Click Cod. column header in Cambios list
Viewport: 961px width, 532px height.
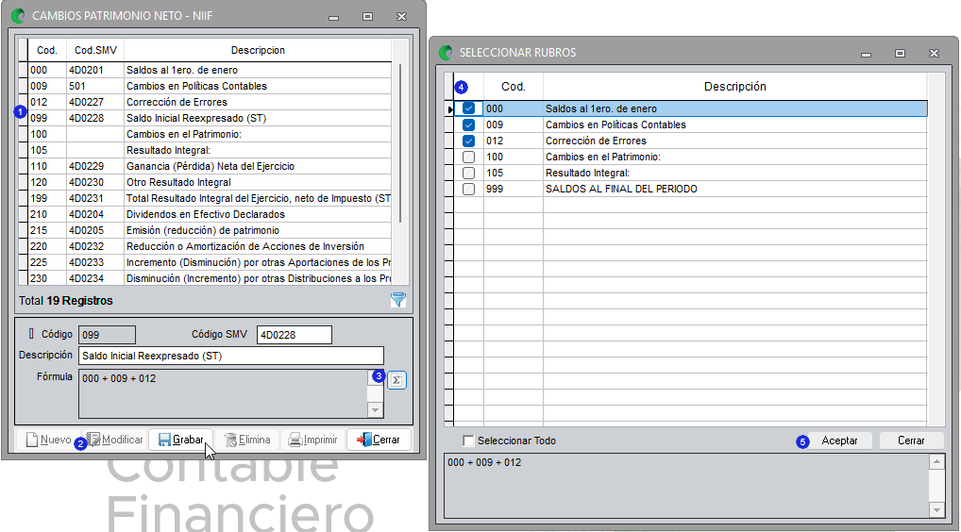point(47,50)
